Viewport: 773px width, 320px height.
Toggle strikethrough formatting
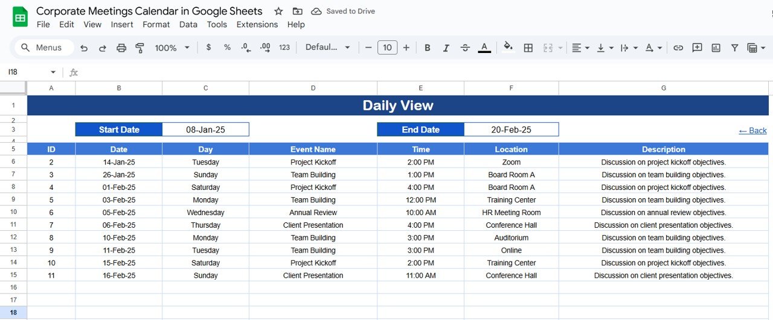465,48
